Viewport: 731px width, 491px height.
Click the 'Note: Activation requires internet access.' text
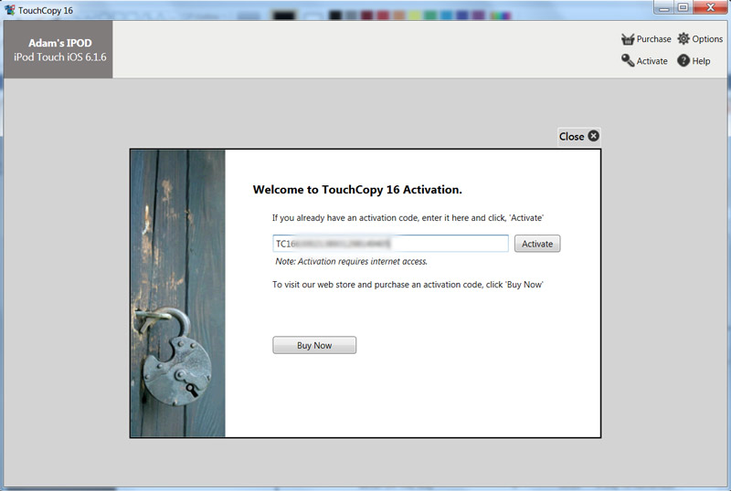tap(351, 261)
